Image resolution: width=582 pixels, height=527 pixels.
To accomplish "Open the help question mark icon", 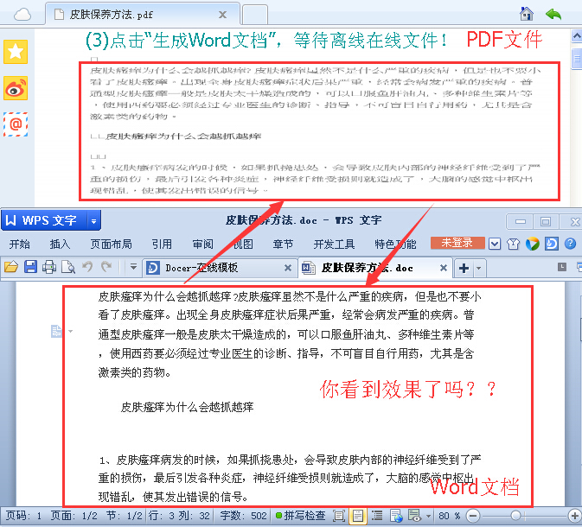I will point(570,244).
